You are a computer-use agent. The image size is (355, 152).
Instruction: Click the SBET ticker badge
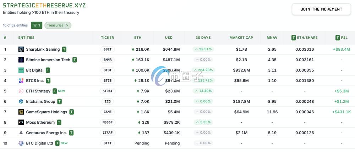tap(107, 50)
